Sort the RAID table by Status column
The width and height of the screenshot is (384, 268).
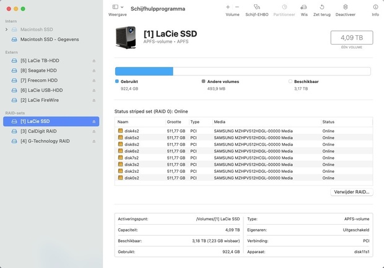coord(347,122)
